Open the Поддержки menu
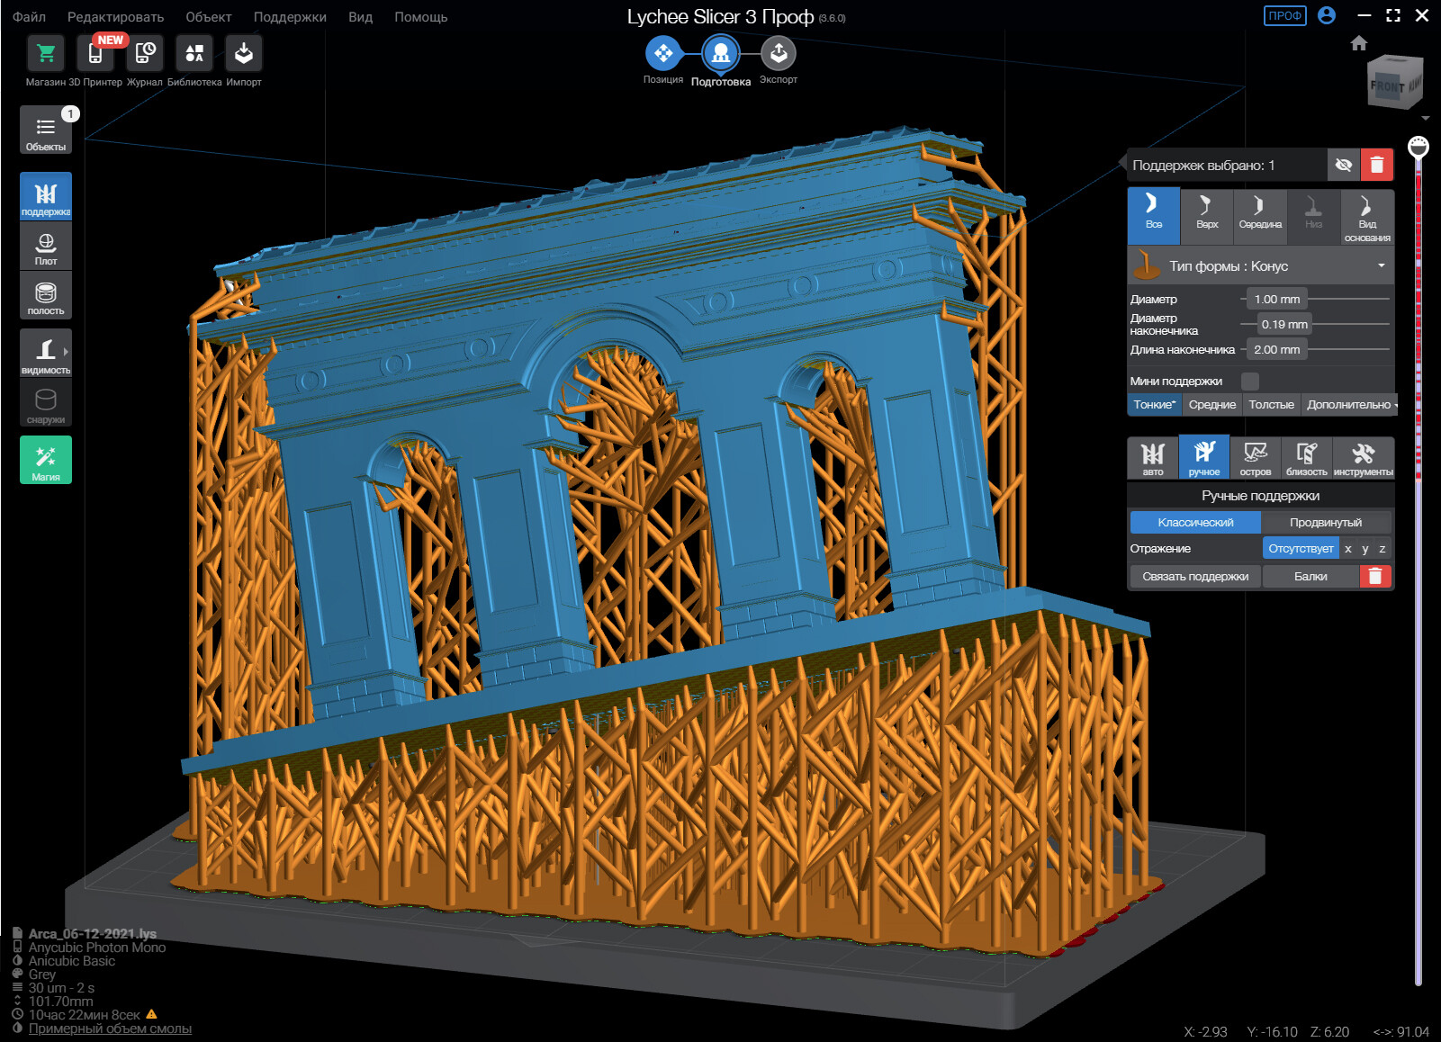The width and height of the screenshot is (1441, 1042). point(290,17)
